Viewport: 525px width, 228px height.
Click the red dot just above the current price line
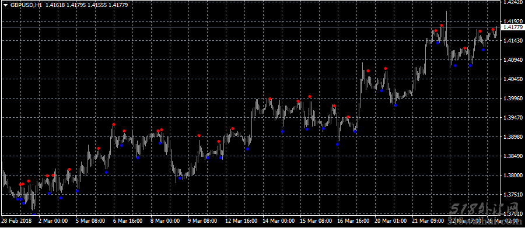pyautogui.click(x=442, y=26)
